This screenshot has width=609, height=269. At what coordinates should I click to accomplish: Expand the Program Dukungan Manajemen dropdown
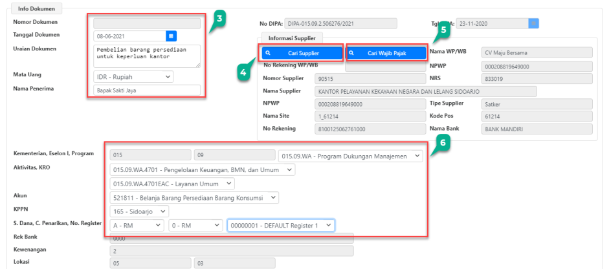coord(350,155)
